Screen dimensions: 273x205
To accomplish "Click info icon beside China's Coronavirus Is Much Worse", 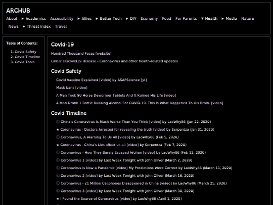I will tap(58, 121).
